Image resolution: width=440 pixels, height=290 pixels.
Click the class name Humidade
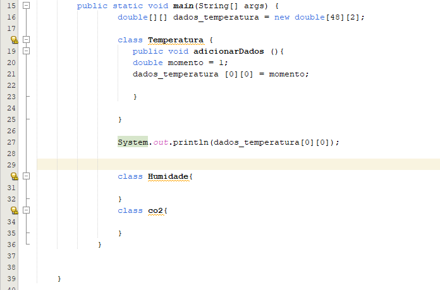pyautogui.click(x=168, y=176)
